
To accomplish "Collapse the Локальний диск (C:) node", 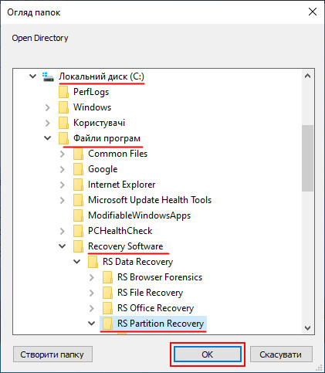I will coord(32,76).
